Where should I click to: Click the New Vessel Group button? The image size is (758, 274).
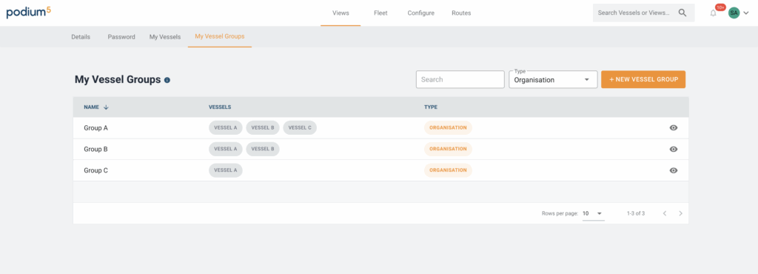(x=643, y=79)
